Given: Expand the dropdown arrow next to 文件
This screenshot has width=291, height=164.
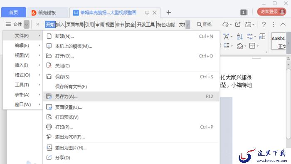Looking at the screenshot, I should [x=27, y=24].
